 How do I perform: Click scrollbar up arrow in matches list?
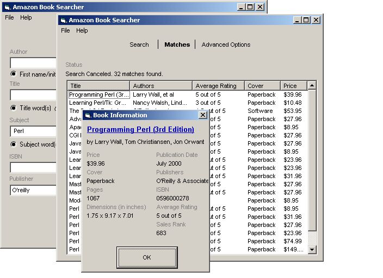(x=312, y=86)
